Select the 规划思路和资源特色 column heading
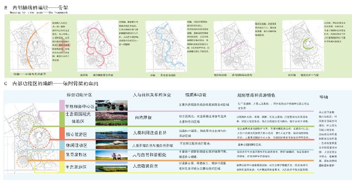Viewport: 352px width, 186px height. [x=256, y=95]
